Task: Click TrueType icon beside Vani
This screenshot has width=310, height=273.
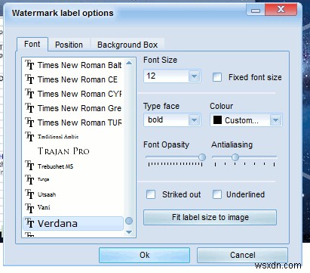Action: (x=29, y=208)
